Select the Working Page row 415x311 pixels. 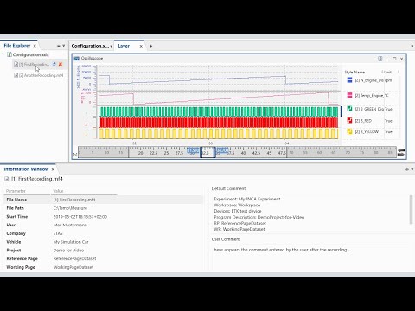click(103, 267)
